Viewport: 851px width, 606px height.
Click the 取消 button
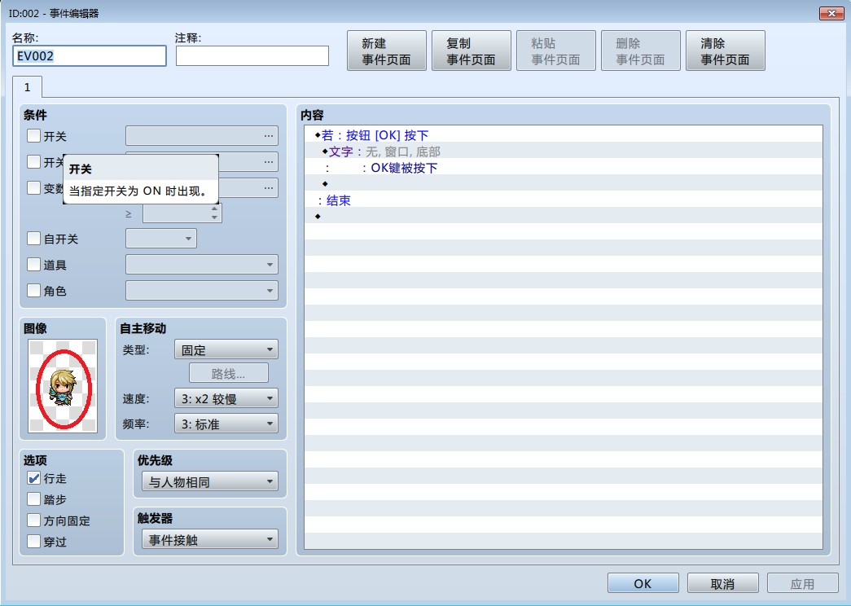point(723,583)
